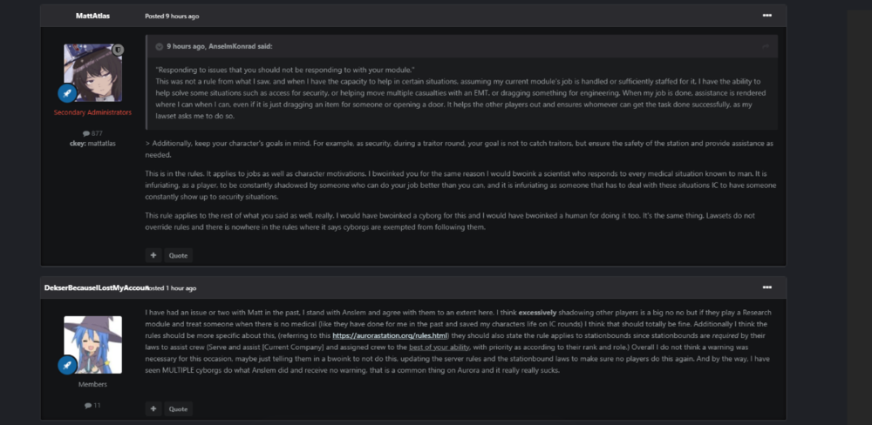Screen dimensions: 872x425
Task: Click MattAtlas's blue rank badge icon
Action: coord(67,92)
